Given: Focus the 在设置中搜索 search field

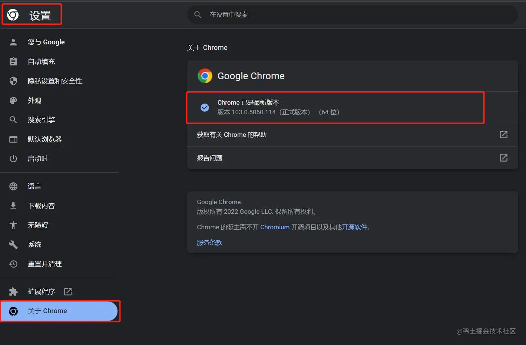Looking at the screenshot, I should pyautogui.click(x=353, y=14).
